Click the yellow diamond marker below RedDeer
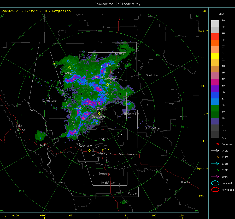This screenshot has height=219, width=235. (107, 85)
